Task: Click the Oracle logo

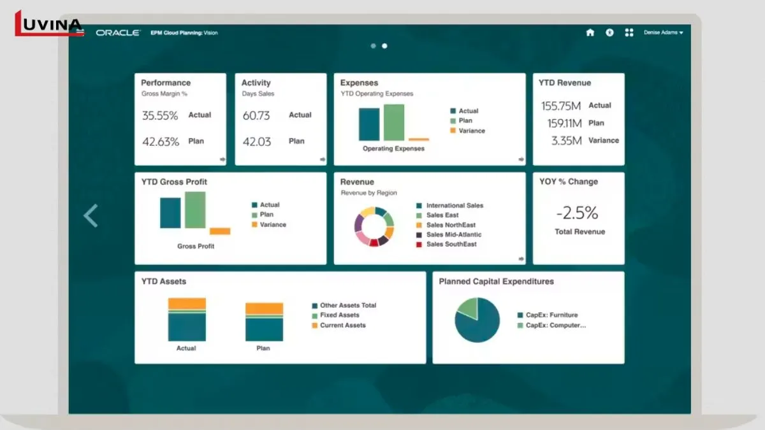Action: tap(118, 32)
